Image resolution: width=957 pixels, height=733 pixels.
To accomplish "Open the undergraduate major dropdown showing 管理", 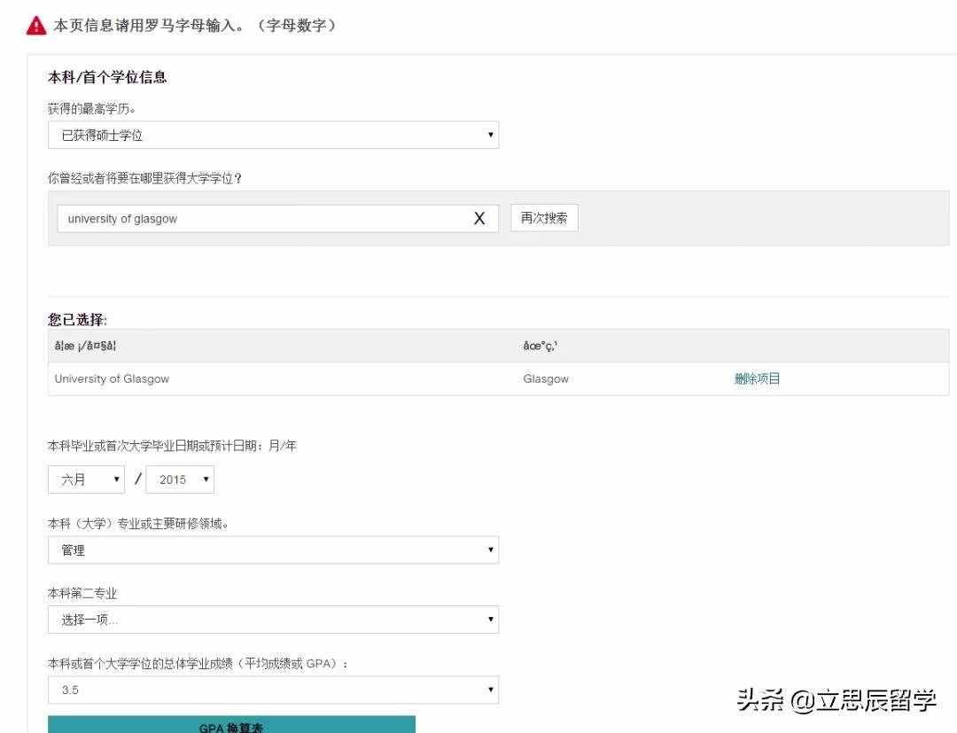I will tap(274, 550).
